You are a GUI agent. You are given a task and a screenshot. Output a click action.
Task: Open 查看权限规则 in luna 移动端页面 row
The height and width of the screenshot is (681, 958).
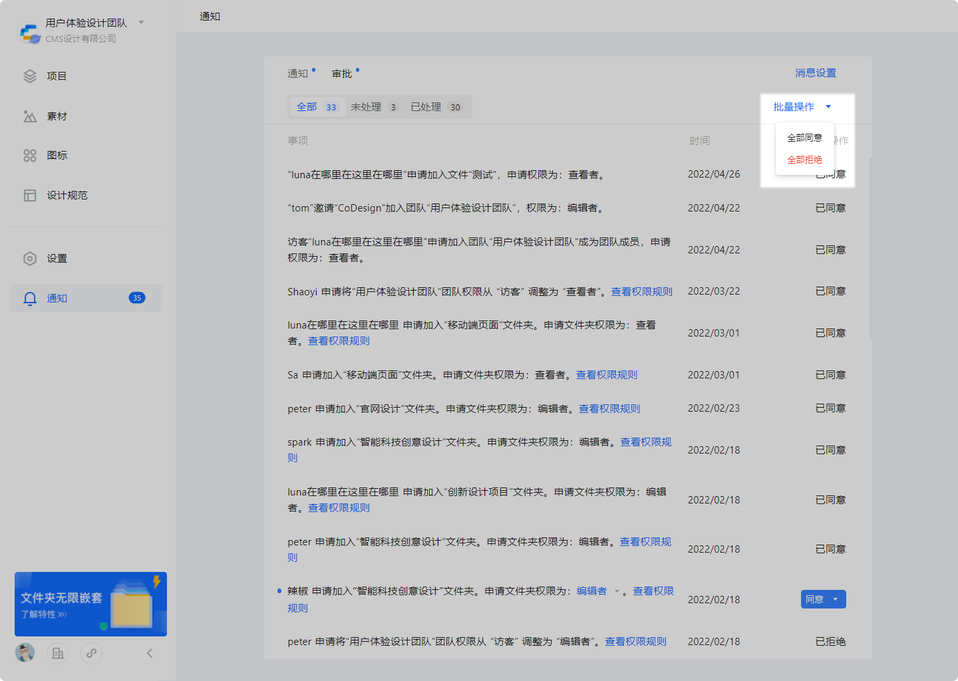[x=339, y=341]
